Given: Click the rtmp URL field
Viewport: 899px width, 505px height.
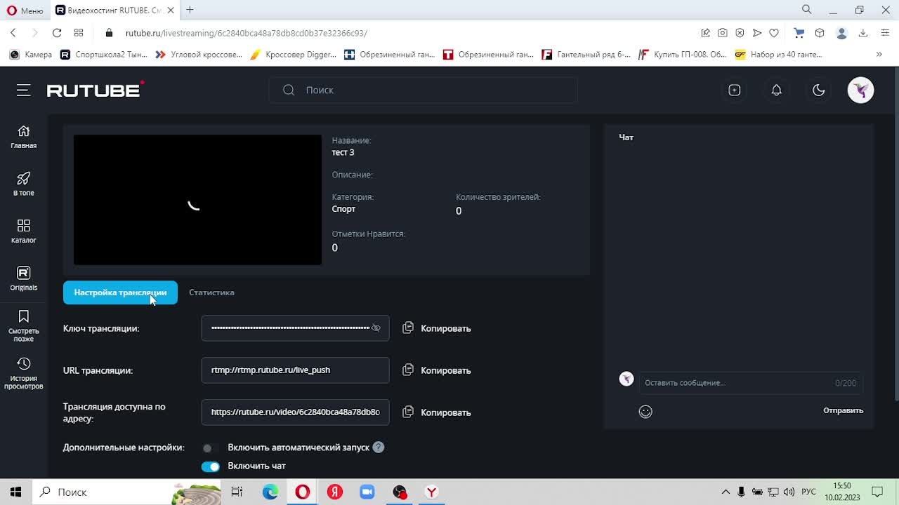Looking at the screenshot, I should click(295, 370).
